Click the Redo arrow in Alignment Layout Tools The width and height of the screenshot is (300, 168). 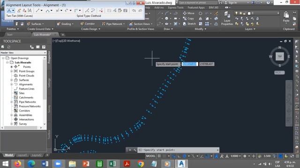coord(140,10)
